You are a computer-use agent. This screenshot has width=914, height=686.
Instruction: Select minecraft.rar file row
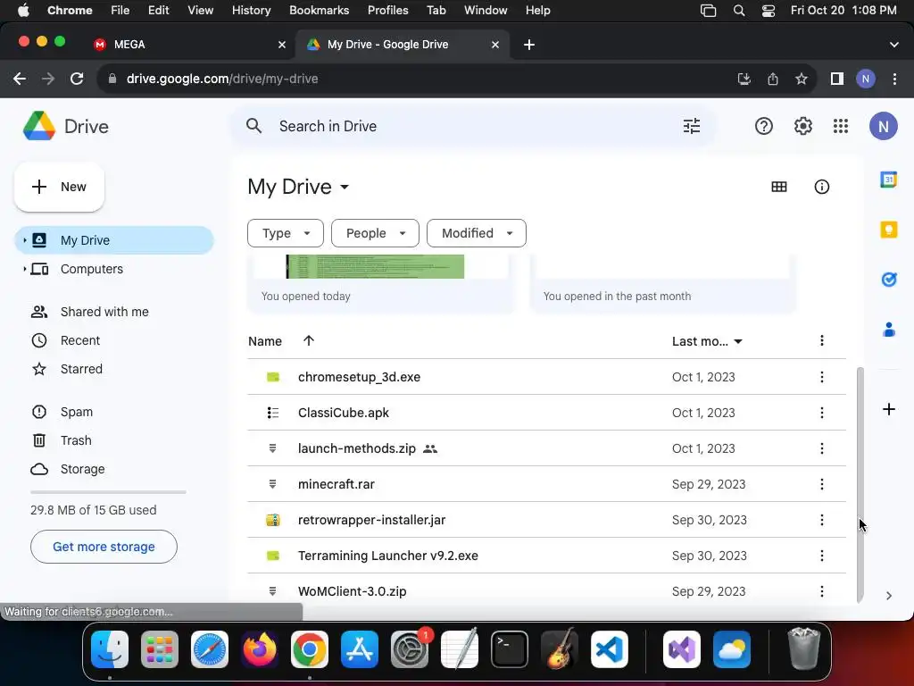[x=546, y=484]
